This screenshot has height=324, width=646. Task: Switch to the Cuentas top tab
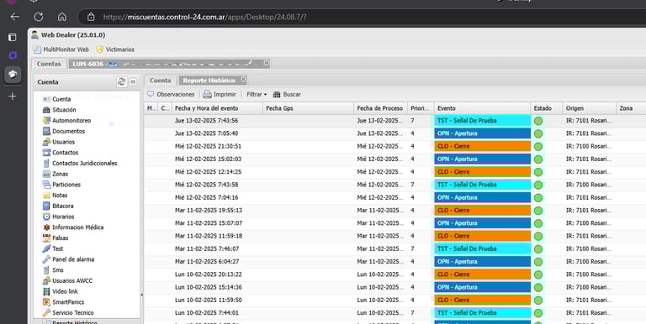[x=49, y=64]
